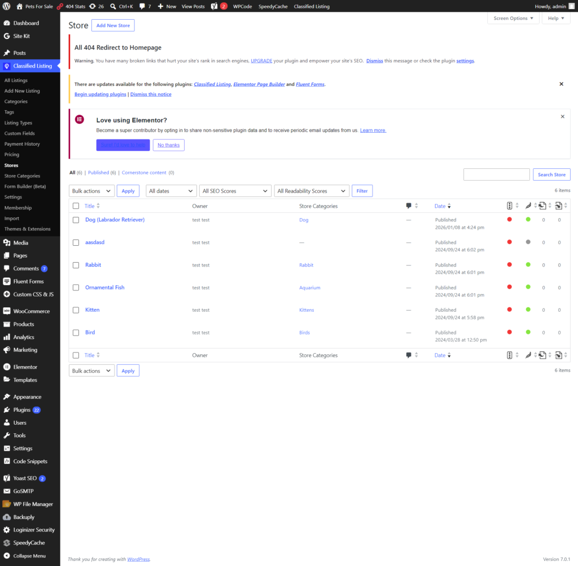The width and height of the screenshot is (578, 566).
Task: Sort by readability score feather icon in header
Action: 528,206
